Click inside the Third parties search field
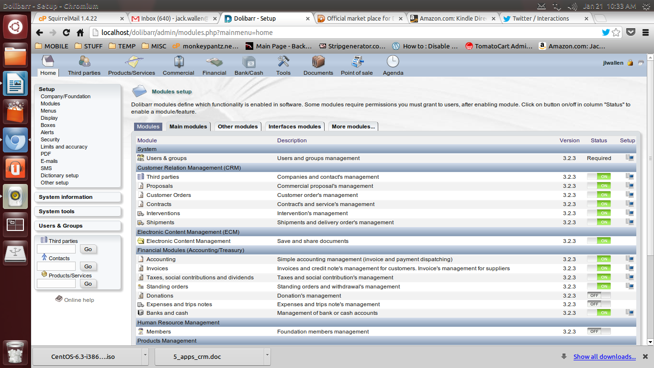 [56, 249]
